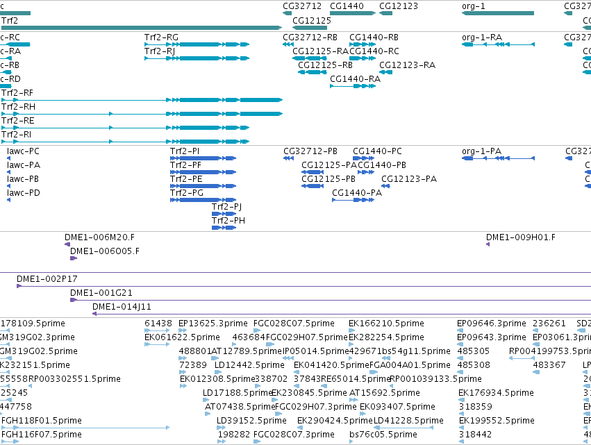Image resolution: width=591 pixels, height=445 pixels.
Task: Select EST LD17188.5prime
Action: point(206,400)
